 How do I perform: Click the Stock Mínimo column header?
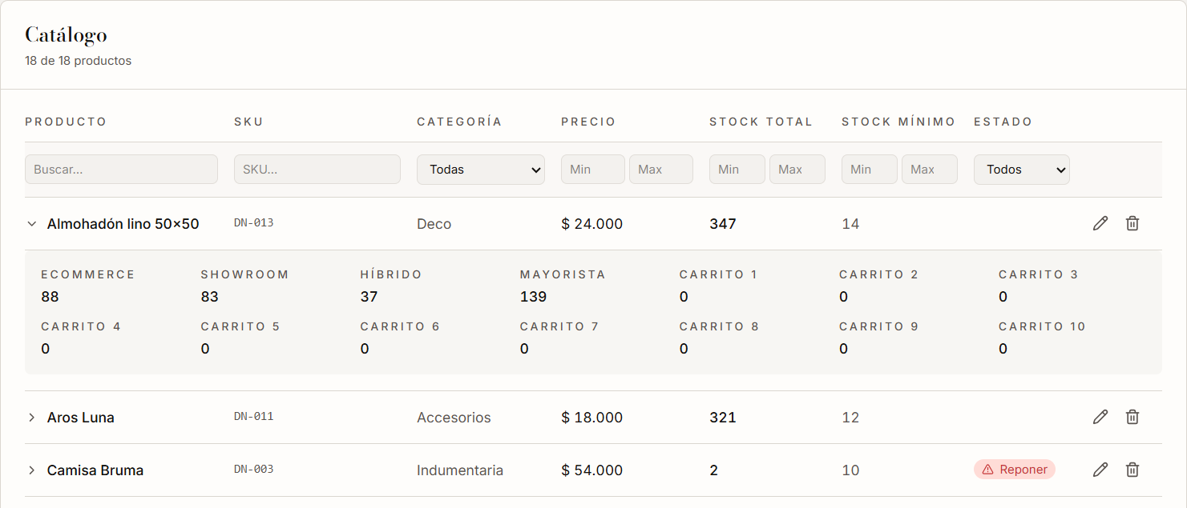click(x=898, y=122)
